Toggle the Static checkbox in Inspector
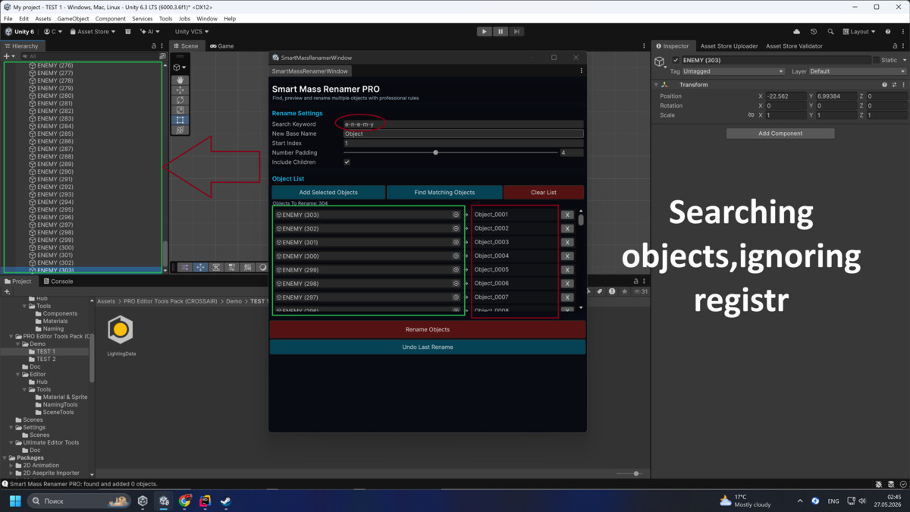The image size is (910, 512). point(877,60)
